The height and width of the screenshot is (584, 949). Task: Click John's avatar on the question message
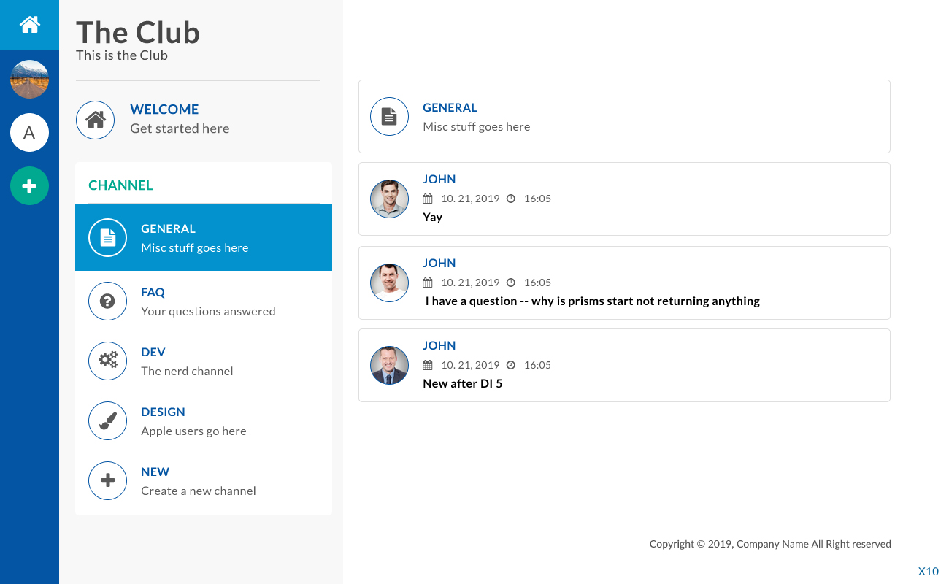[x=389, y=283]
